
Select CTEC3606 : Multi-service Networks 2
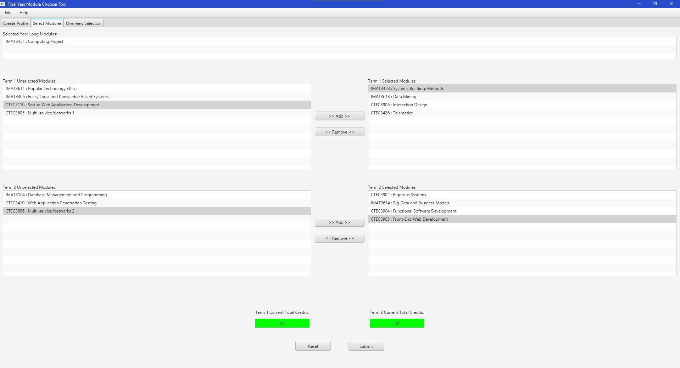pyautogui.click(x=157, y=211)
